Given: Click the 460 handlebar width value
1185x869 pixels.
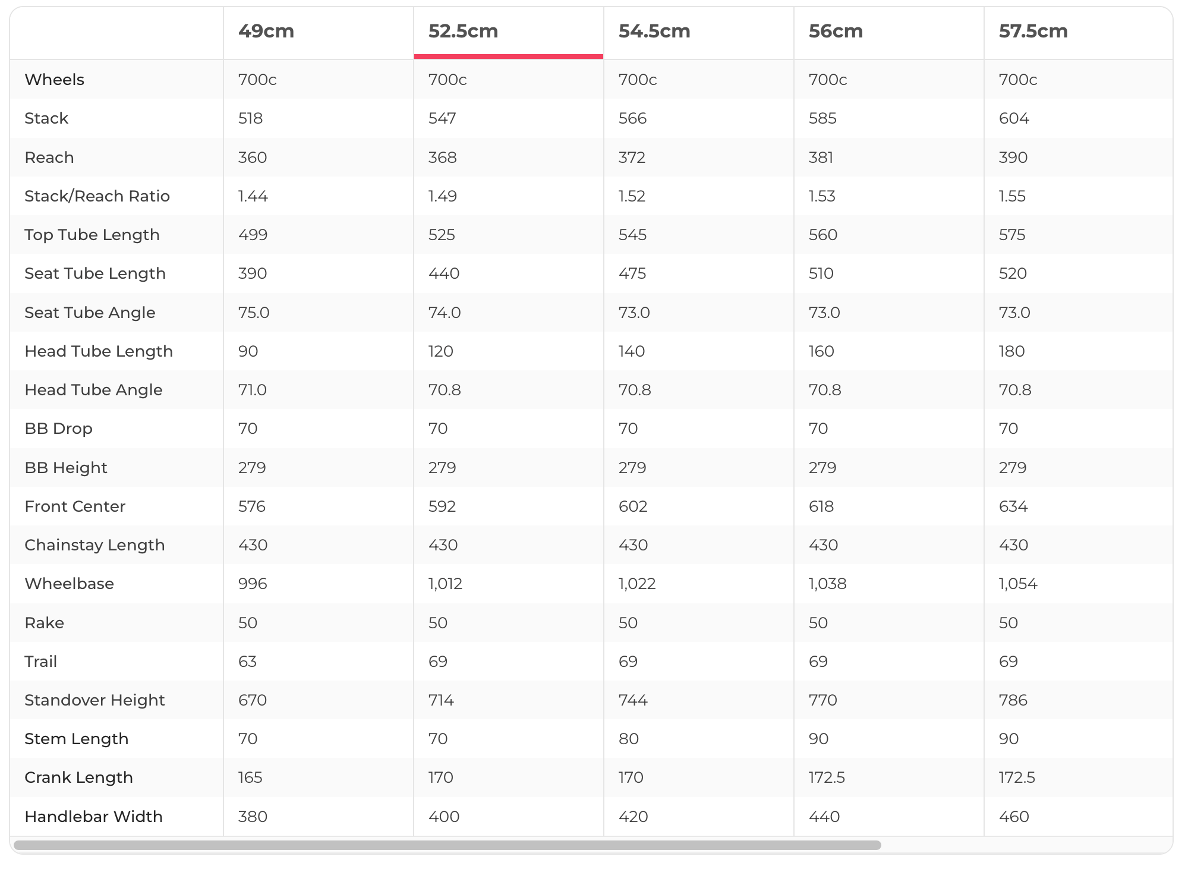Looking at the screenshot, I should [1014, 817].
